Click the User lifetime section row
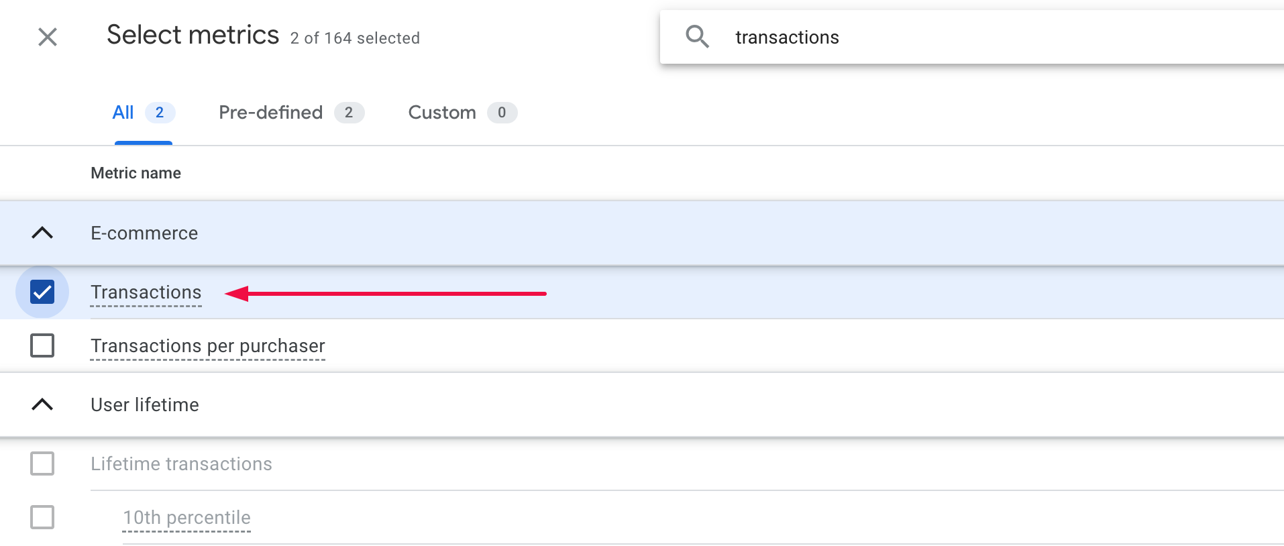Viewport: 1284px width, 546px height. click(x=144, y=404)
